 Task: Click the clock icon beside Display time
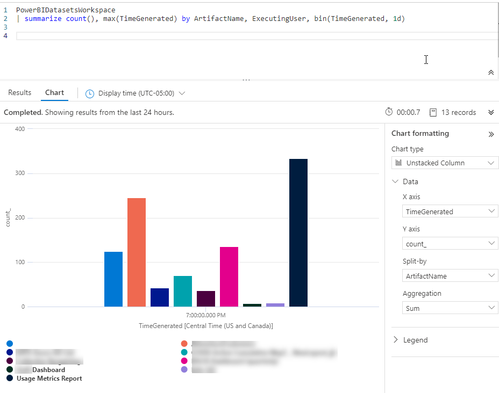(90, 94)
